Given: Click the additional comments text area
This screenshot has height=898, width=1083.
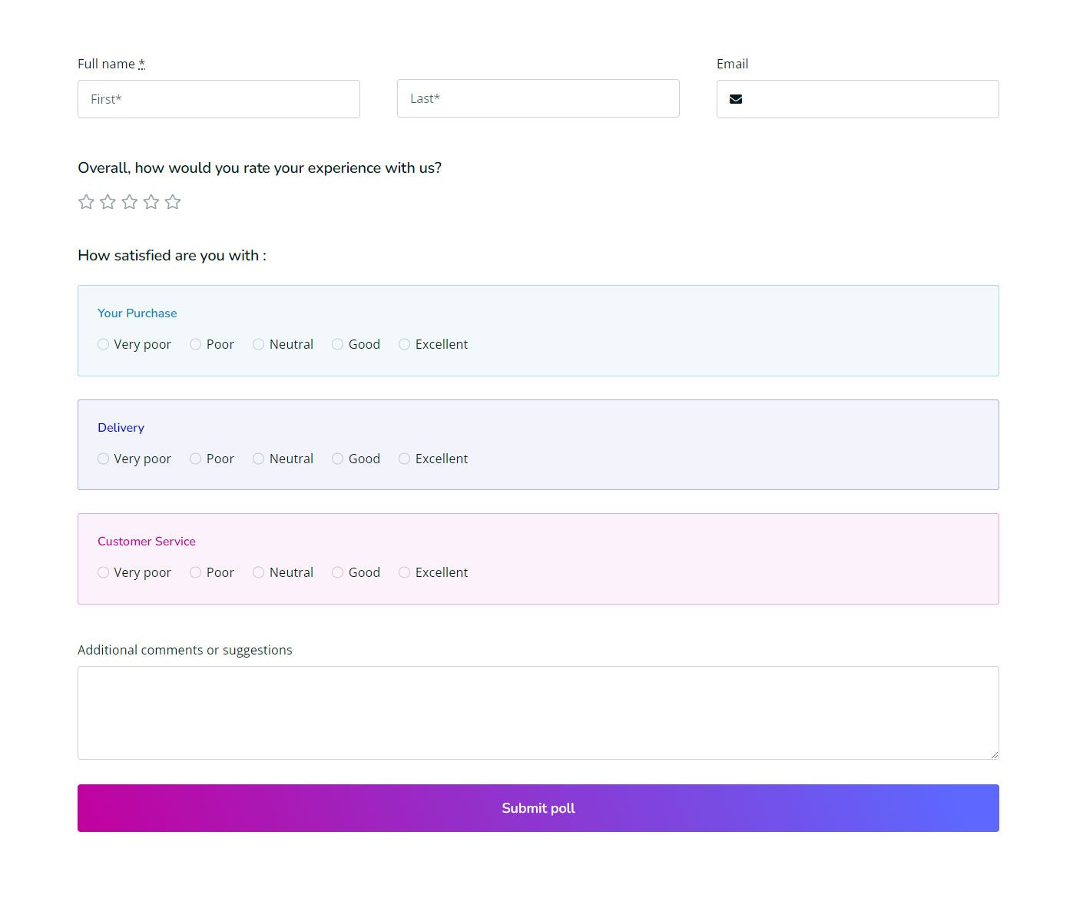Looking at the screenshot, I should [538, 713].
